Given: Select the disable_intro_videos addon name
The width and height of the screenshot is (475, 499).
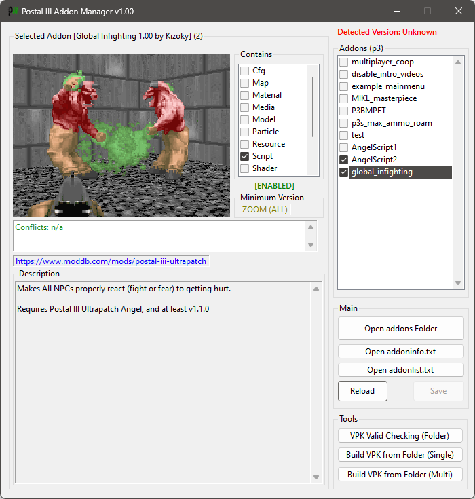Looking at the screenshot, I should (x=387, y=74).
